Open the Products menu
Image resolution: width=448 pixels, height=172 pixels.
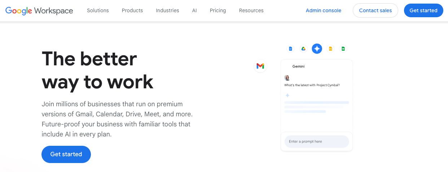tap(132, 10)
